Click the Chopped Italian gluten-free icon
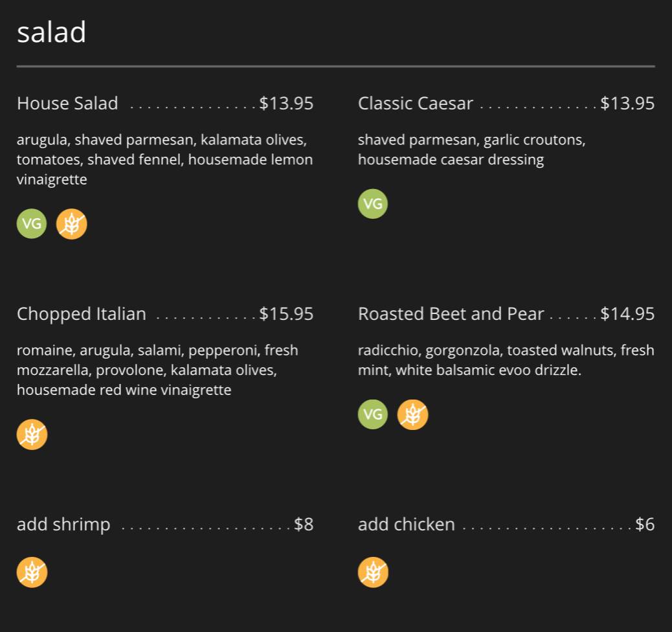 32,435
